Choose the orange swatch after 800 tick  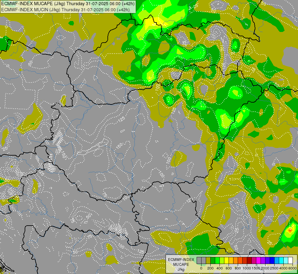coord(236,260)
